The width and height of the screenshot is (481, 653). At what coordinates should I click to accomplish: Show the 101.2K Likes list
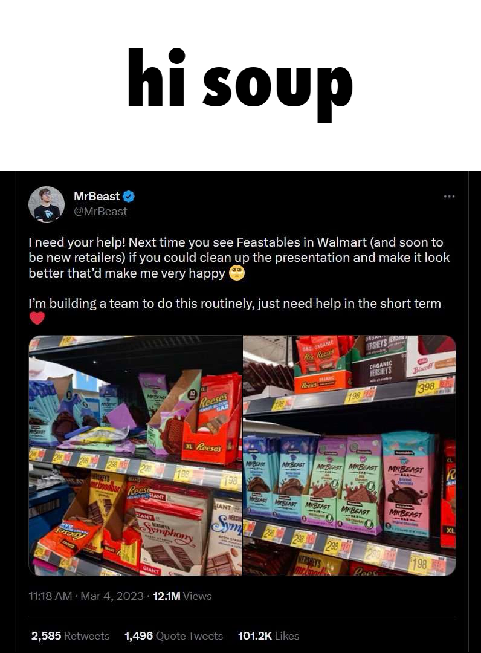[x=268, y=636]
